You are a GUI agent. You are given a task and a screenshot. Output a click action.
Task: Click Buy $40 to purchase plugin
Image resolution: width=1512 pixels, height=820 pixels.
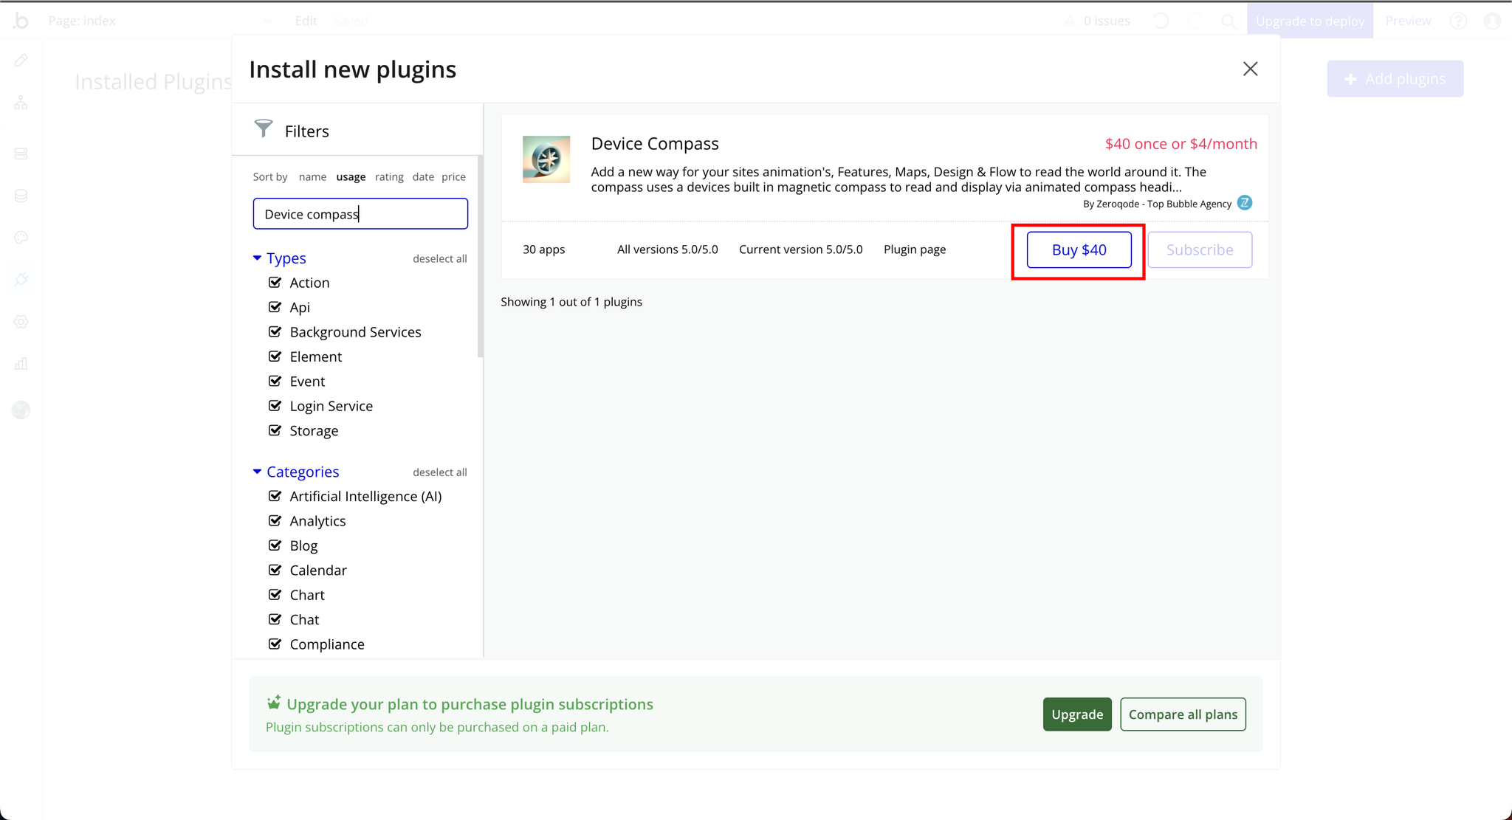point(1079,249)
